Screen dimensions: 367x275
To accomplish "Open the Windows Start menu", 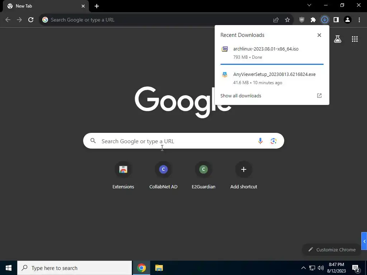I will [9, 268].
